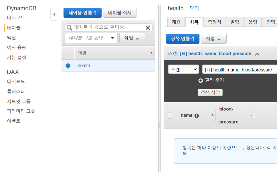Screen dimensions: 277x172
Task: Open the health table link
Action: click(84, 66)
